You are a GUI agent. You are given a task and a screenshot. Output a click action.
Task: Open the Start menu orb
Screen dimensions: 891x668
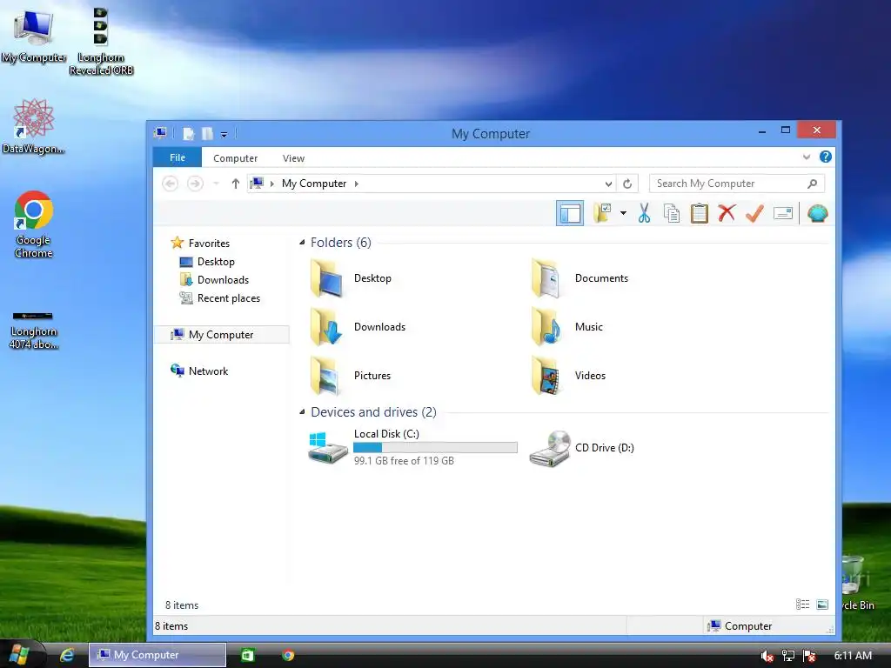[x=21, y=655]
